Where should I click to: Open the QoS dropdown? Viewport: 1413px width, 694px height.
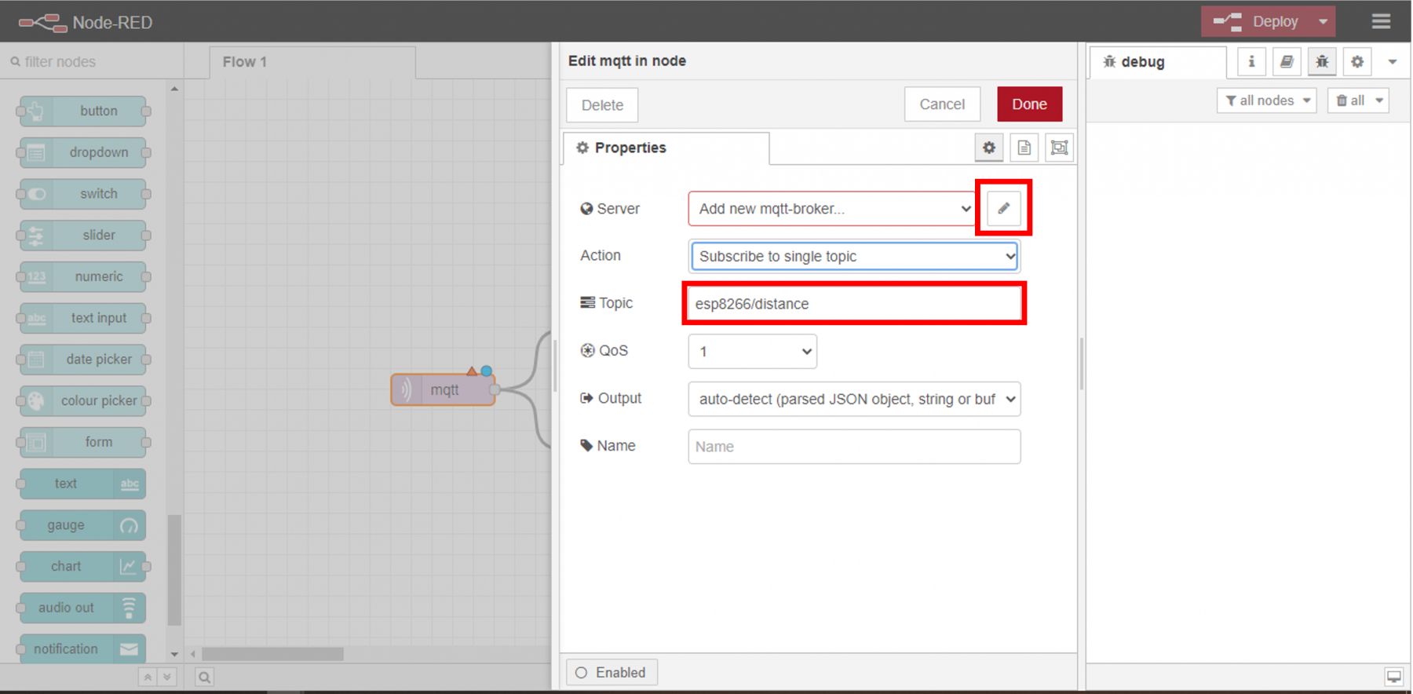click(752, 352)
